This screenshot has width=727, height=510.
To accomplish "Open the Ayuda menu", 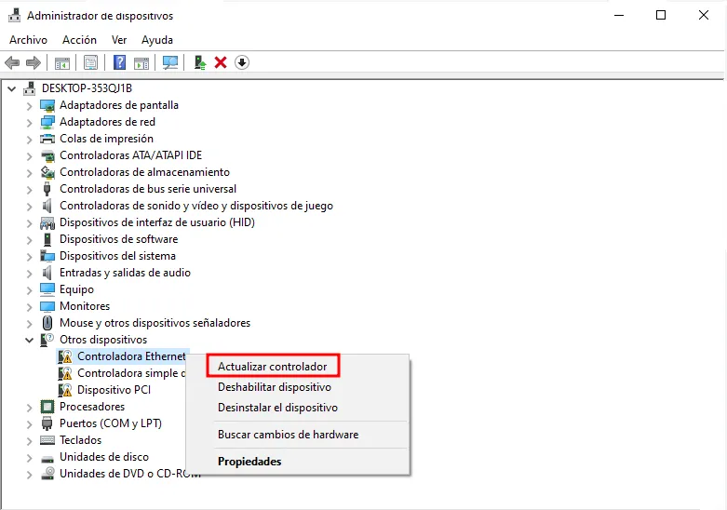I will [x=157, y=40].
